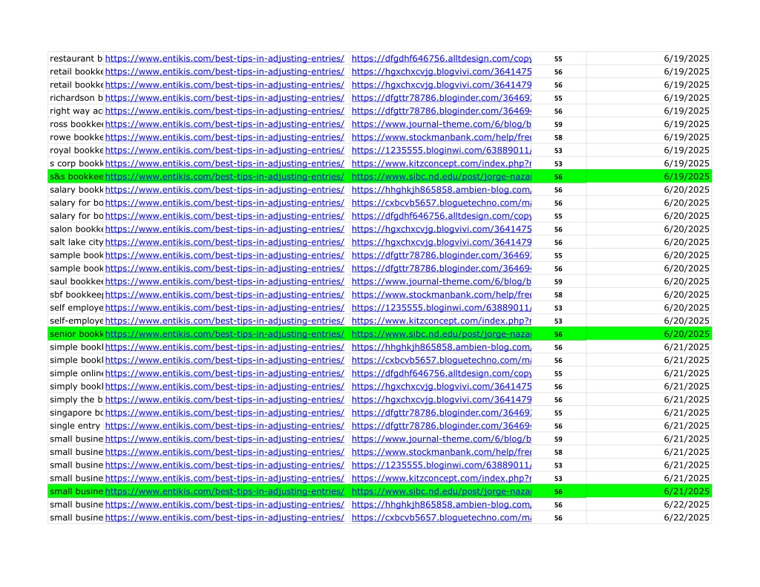Image resolution: width=760 pixels, height=587 pixels.
Task: Select the 's corp bookk' keyword cell
Action: 76,163
